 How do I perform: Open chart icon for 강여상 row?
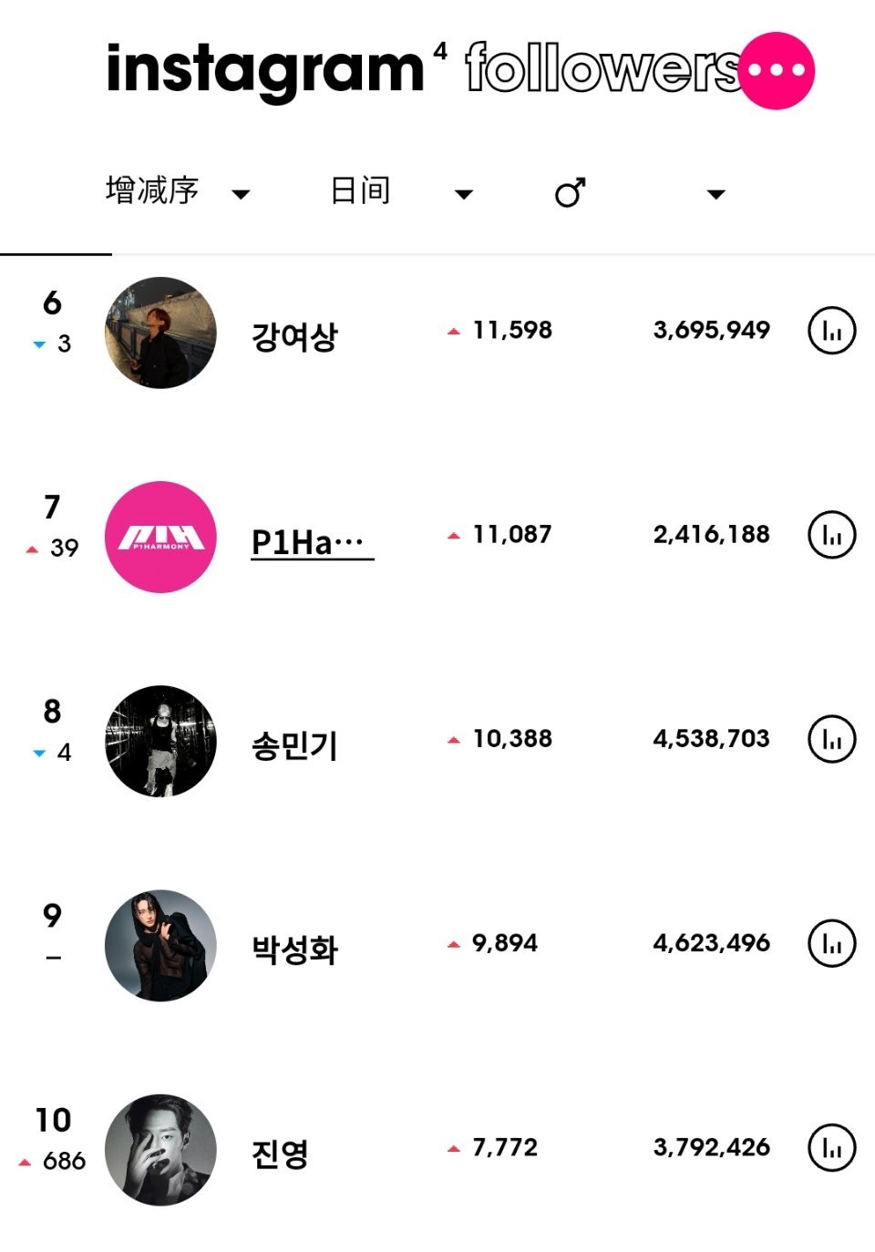pyautogui.click(x=832, y=331)
